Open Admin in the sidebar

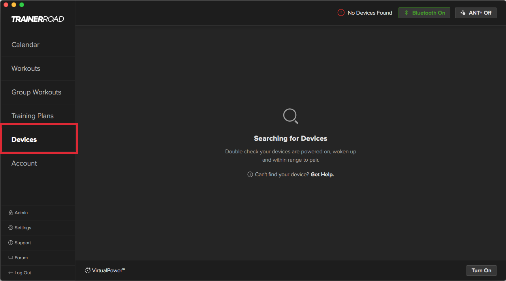[x=38, y=213]
